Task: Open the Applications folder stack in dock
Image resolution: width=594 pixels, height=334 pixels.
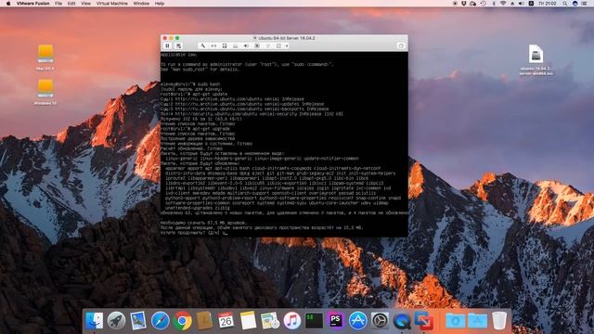Action: tap(477, 321)
